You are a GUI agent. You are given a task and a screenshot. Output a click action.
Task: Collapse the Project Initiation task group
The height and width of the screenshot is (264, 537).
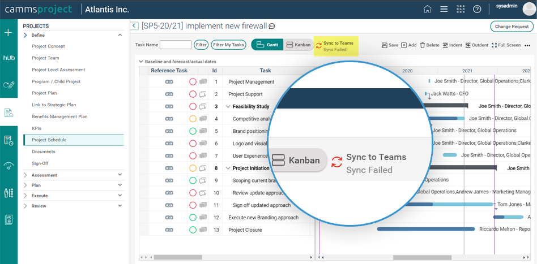coord(228,168)
